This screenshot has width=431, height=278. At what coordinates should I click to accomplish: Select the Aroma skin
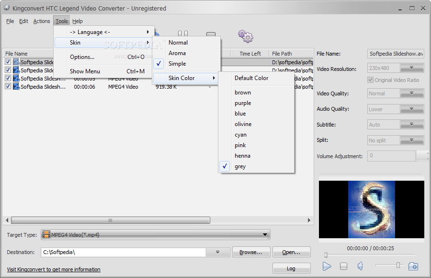[x=186, y=53]
